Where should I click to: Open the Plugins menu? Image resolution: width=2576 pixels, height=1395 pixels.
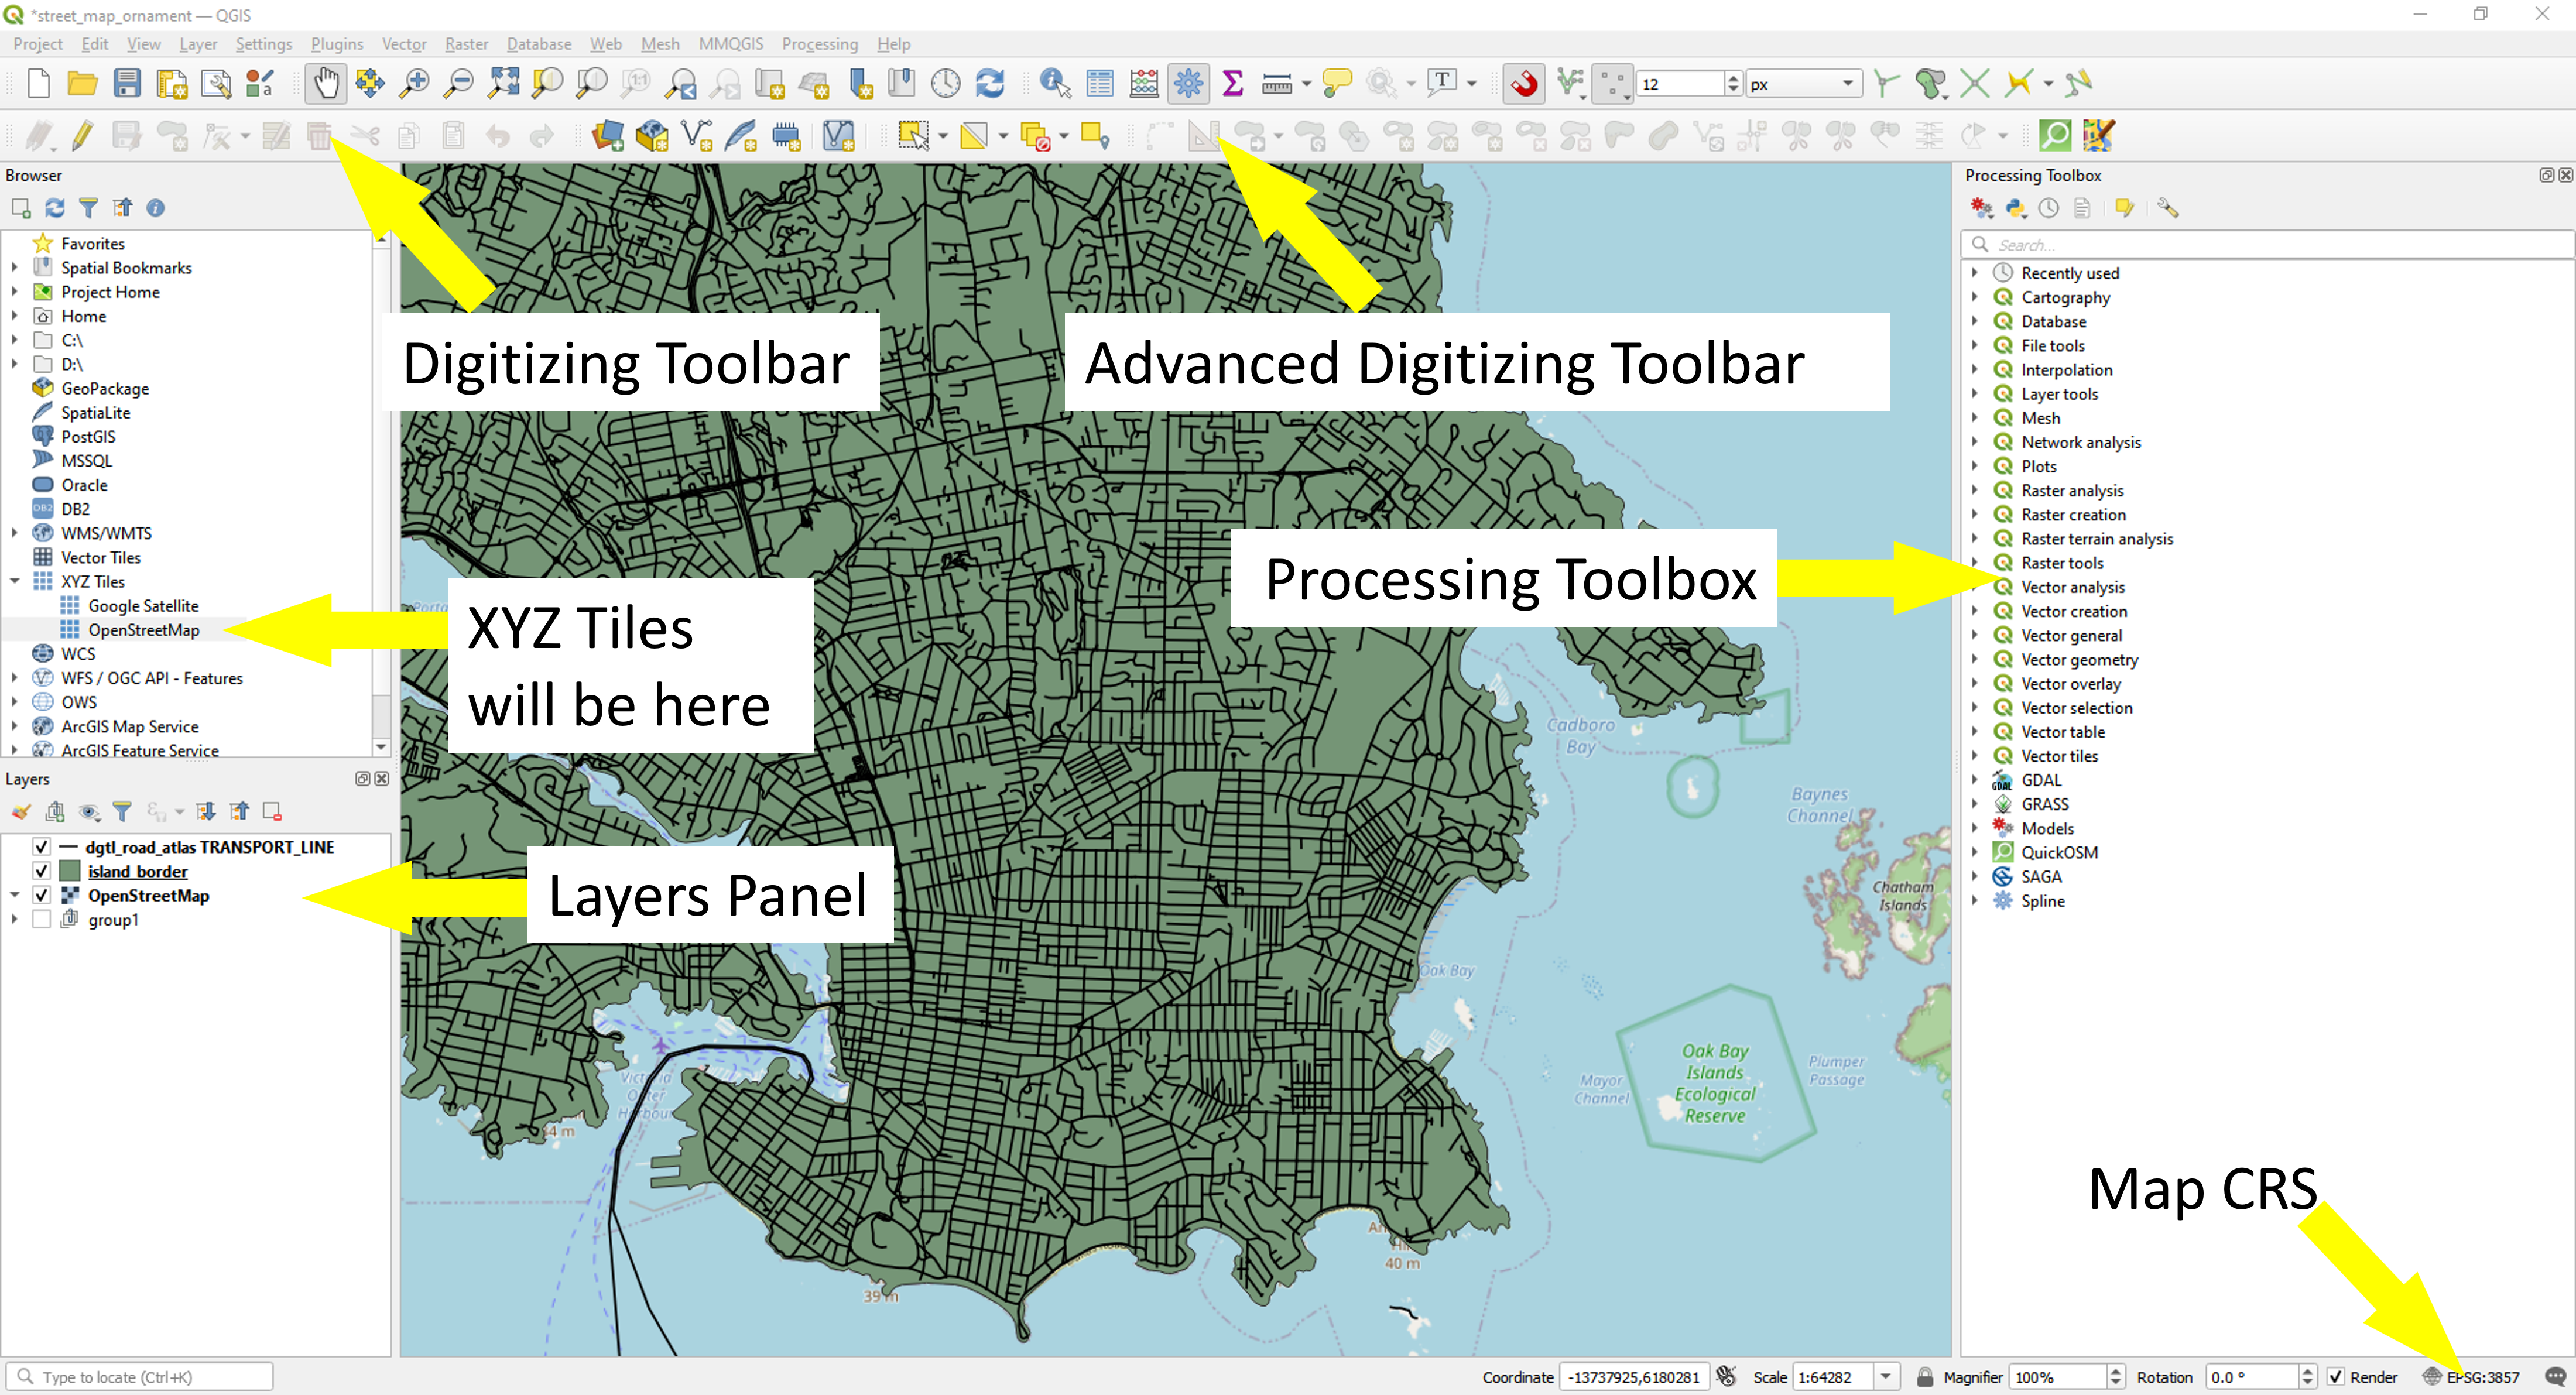(x=336, y=44)
